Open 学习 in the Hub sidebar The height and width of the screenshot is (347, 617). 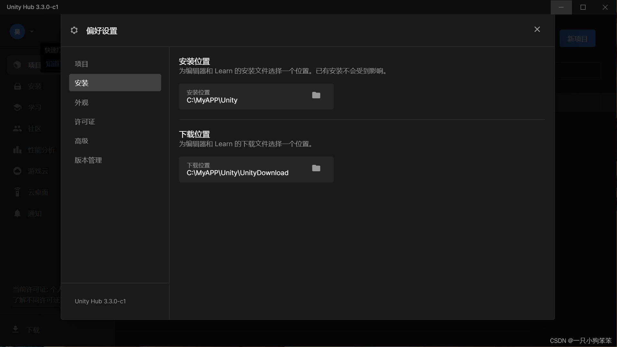pyautogui.click(x=34, y=107)
